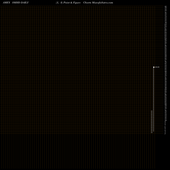The height and width of the screenshot is (170, 170).
Task: Click the 42.24 price label
Action: pos(157,67)
